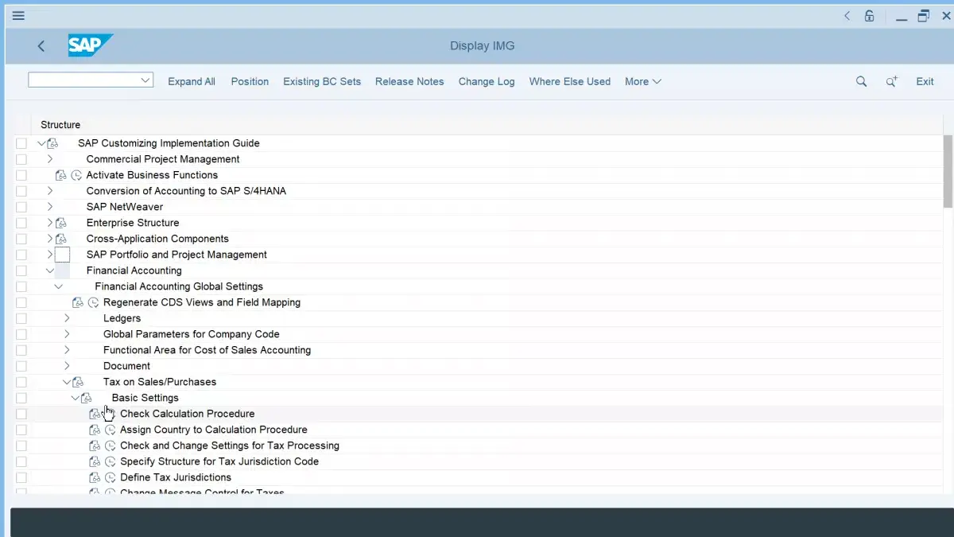Screen dimensions: 954x537
Task: Collapse Tax on Sales/Purchases node
Action: pyautogui.click(x=67, y=382)
